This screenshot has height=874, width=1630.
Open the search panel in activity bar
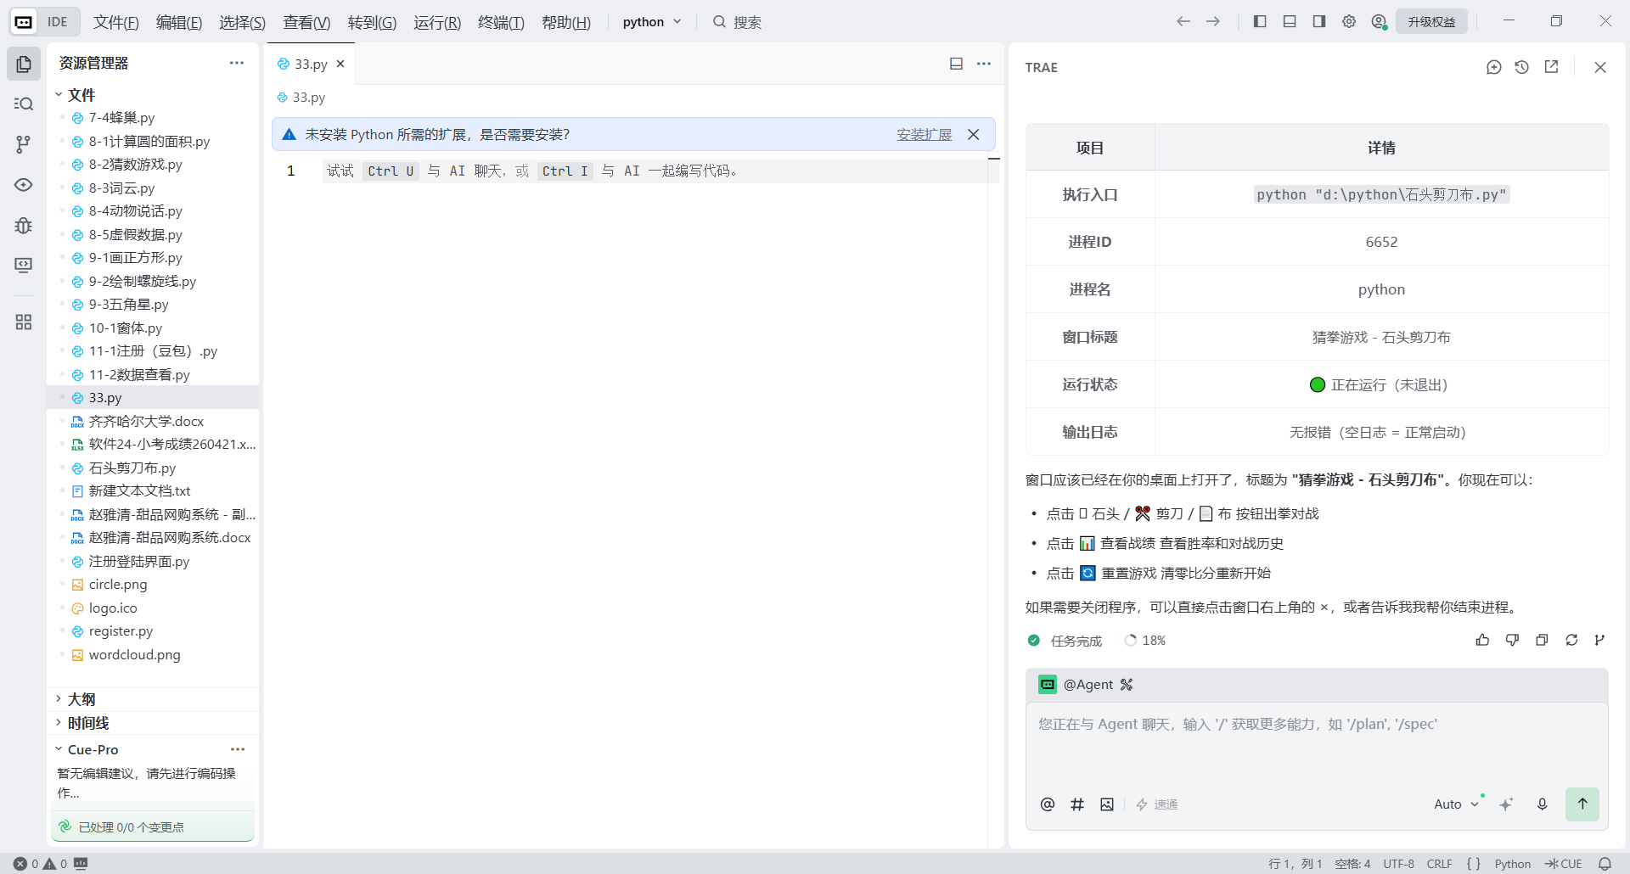click(x=24, y=104)
